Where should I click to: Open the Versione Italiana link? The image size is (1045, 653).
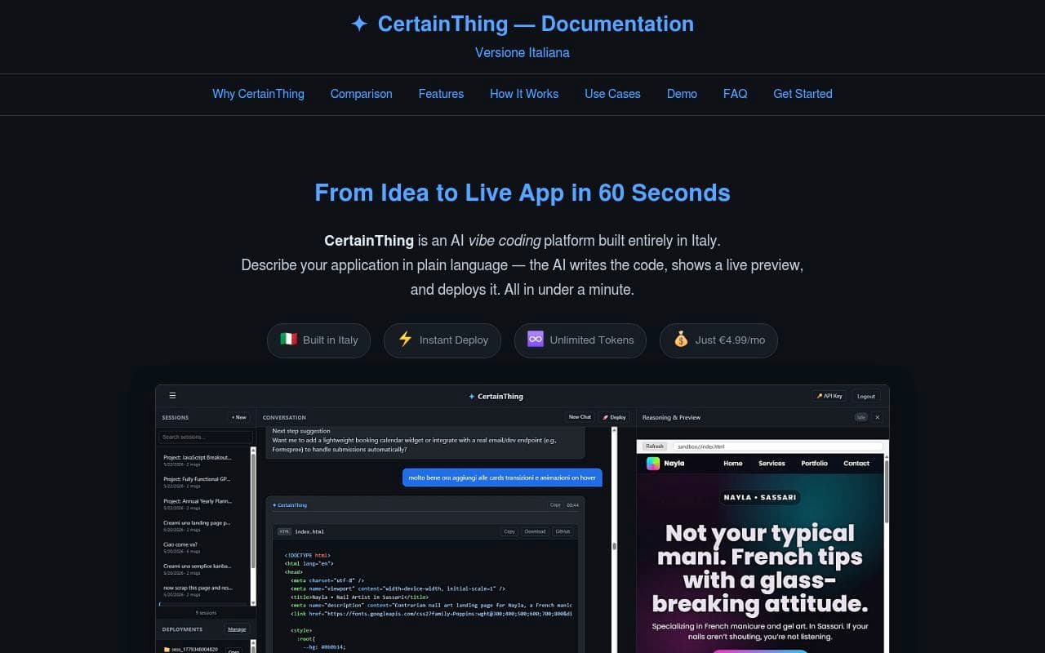click(522, 52)
